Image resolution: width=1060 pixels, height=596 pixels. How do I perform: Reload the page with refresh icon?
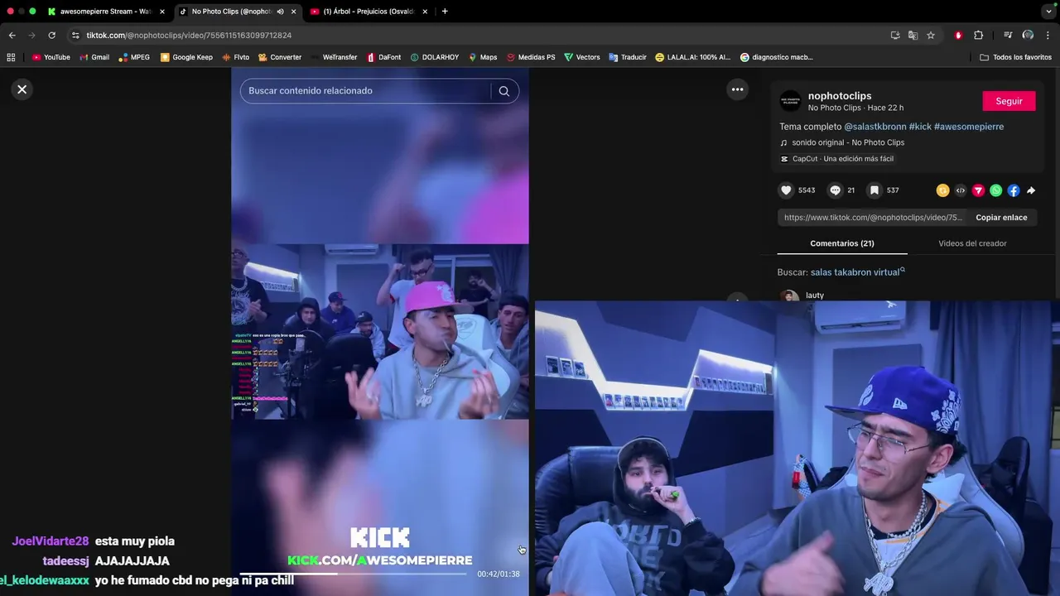pyautogui.click(x=51, y=35)
